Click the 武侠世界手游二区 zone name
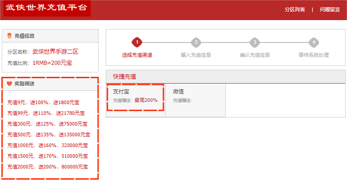 click(x=56, y=52)
